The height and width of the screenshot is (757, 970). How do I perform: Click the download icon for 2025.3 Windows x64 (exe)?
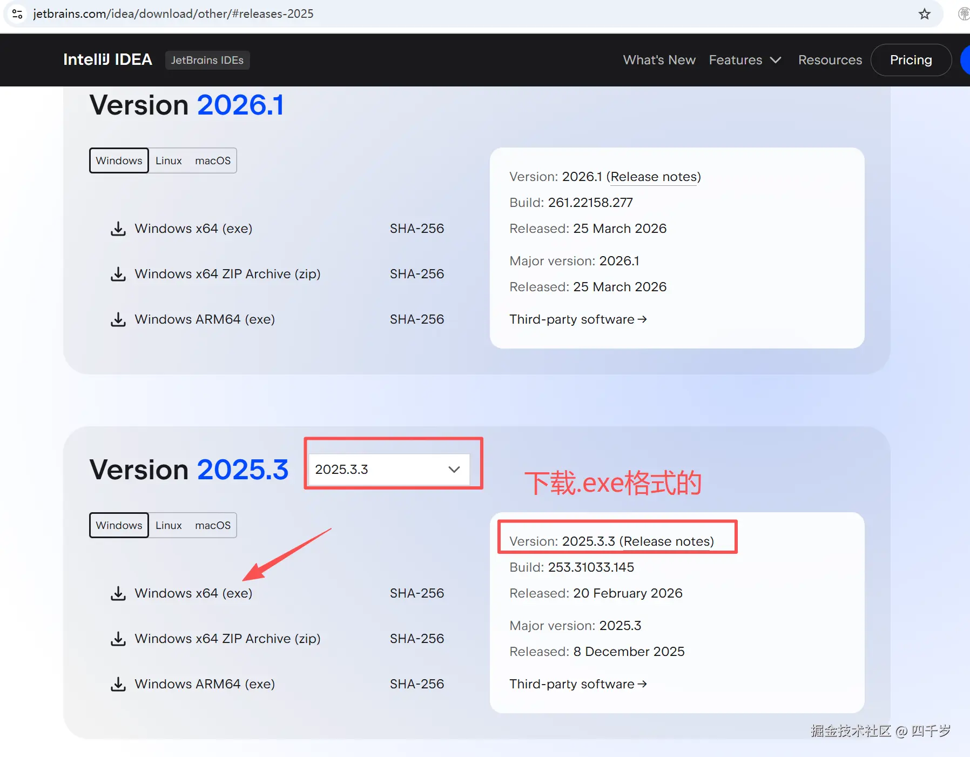point(118,593)
